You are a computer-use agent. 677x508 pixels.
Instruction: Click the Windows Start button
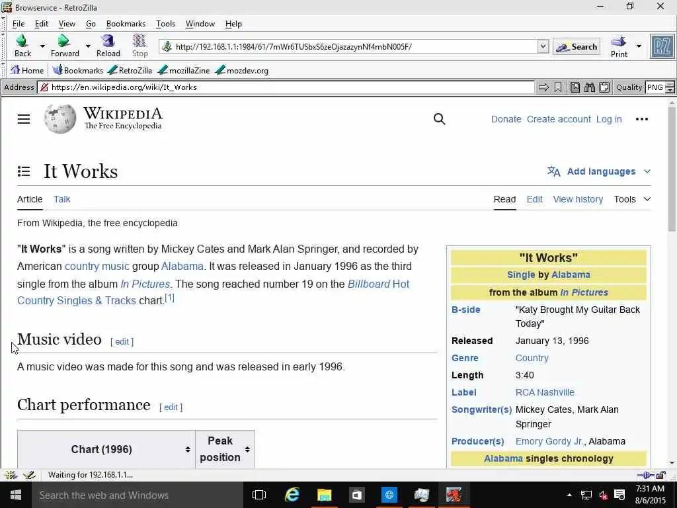[x=16, y=495]
